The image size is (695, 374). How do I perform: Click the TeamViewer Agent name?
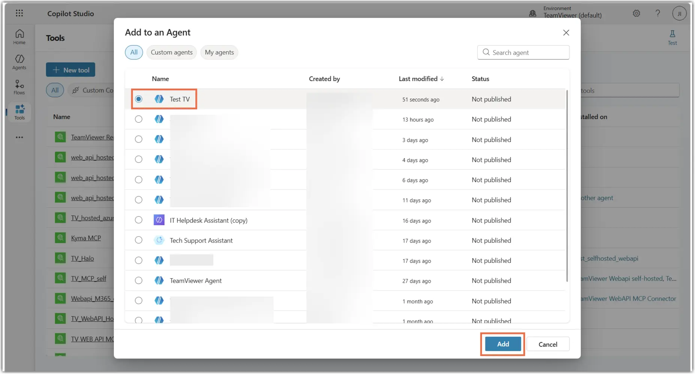tap(196, 280)
